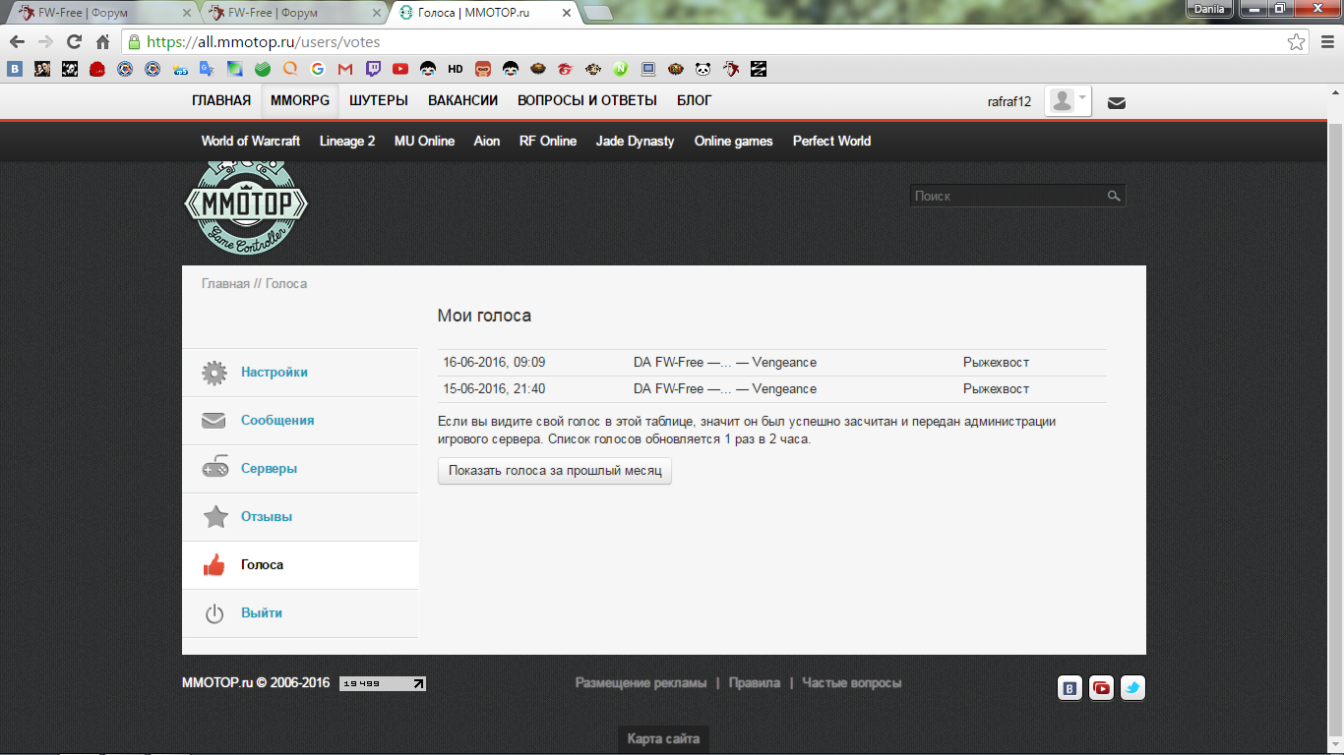Open the Gmail bookmark in bookmarks bar
This screenshot has height=755, width=1344.
click(345, 70)
